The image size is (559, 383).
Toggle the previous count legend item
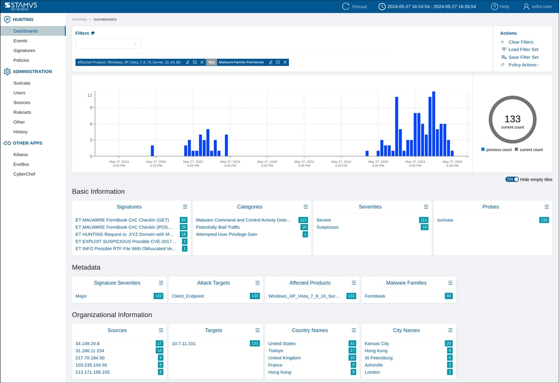tap(497, 150)
